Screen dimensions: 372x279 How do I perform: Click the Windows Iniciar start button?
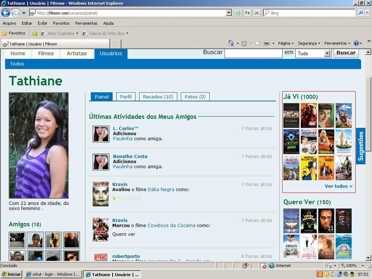tap(12, 274)
